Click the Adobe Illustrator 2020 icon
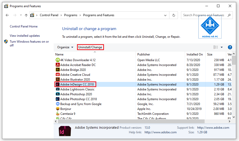Image resolution: width=239 pixels, height=141 pixels. pyautogui.click(x=58, y=79)
